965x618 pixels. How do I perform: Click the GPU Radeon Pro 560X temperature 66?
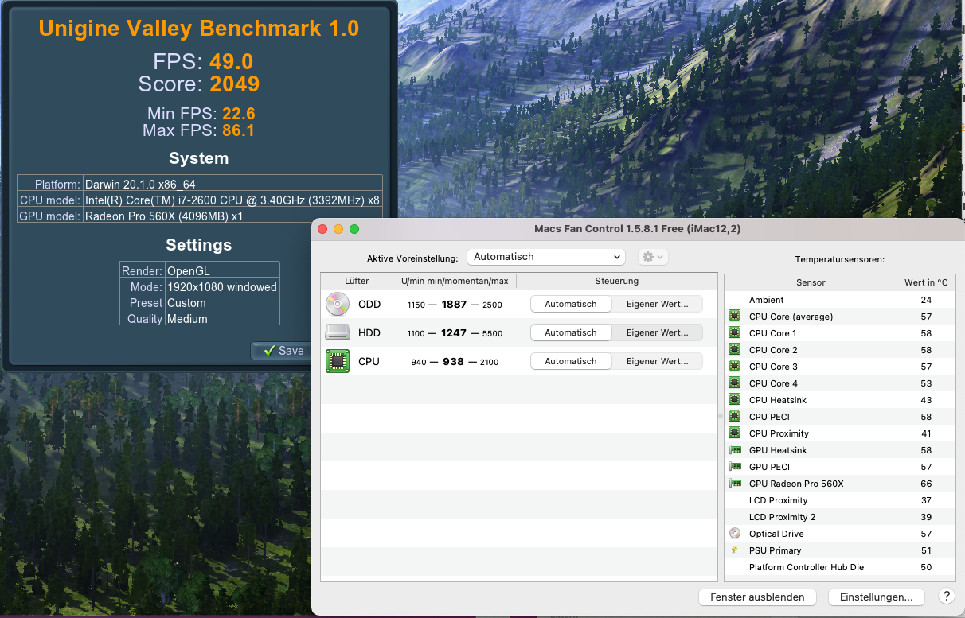click(926, 484)
